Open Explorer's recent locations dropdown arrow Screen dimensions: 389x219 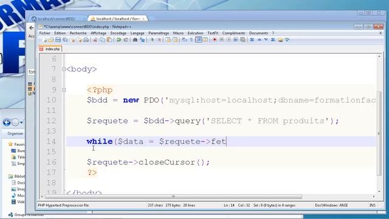[x=22, y=122]
